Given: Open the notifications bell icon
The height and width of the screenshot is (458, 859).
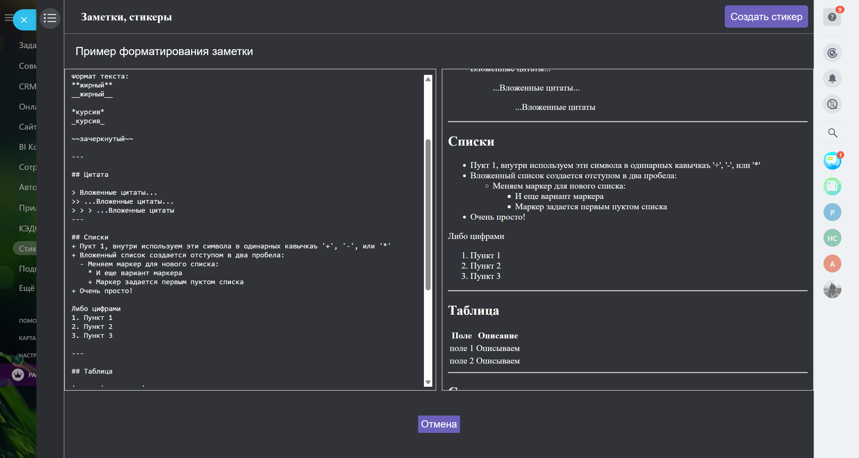Looking at the screenshot, I should (x=832, y=79).
